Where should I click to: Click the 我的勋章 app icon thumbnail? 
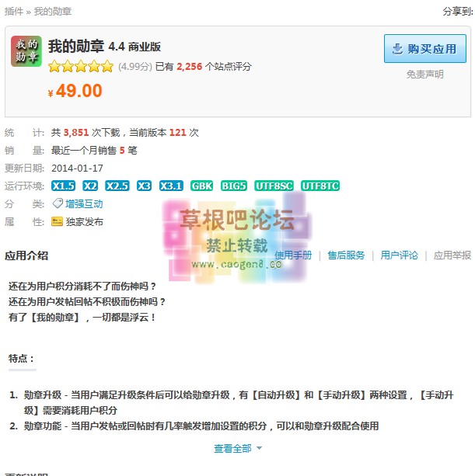tap(26, 51)
